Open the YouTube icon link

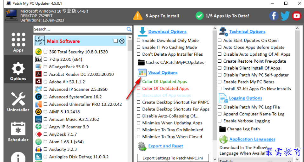coord(296,16)
